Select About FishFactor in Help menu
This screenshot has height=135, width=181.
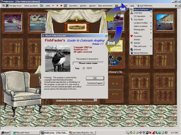141,9
